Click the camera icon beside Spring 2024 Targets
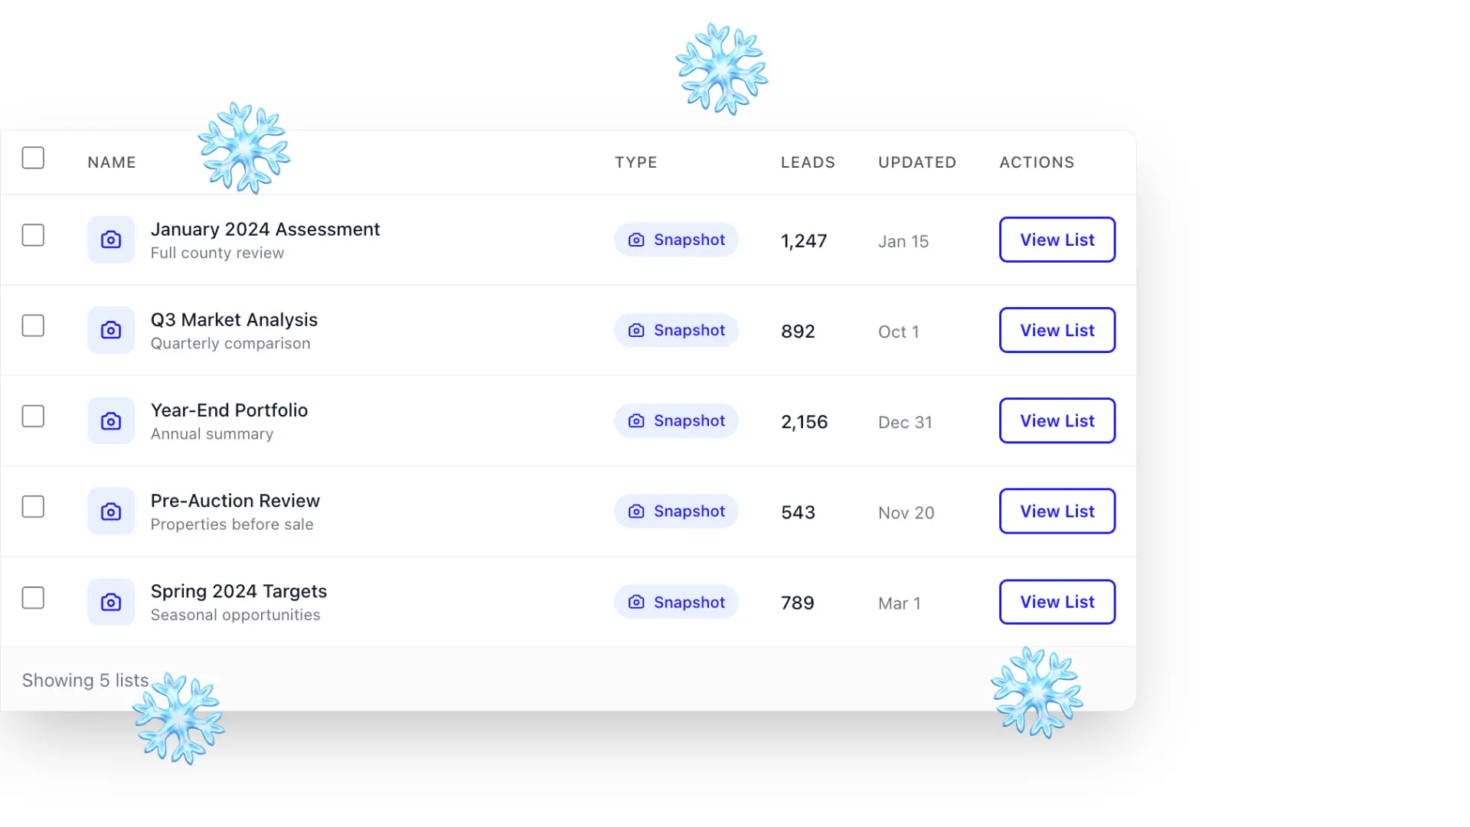The image size is (1470, 827). coord(111,602)
